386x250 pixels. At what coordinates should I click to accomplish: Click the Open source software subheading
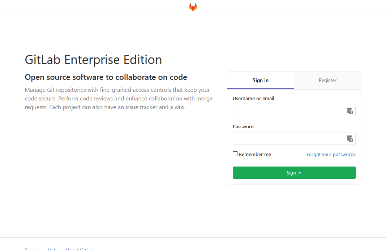tap(106, 77)
